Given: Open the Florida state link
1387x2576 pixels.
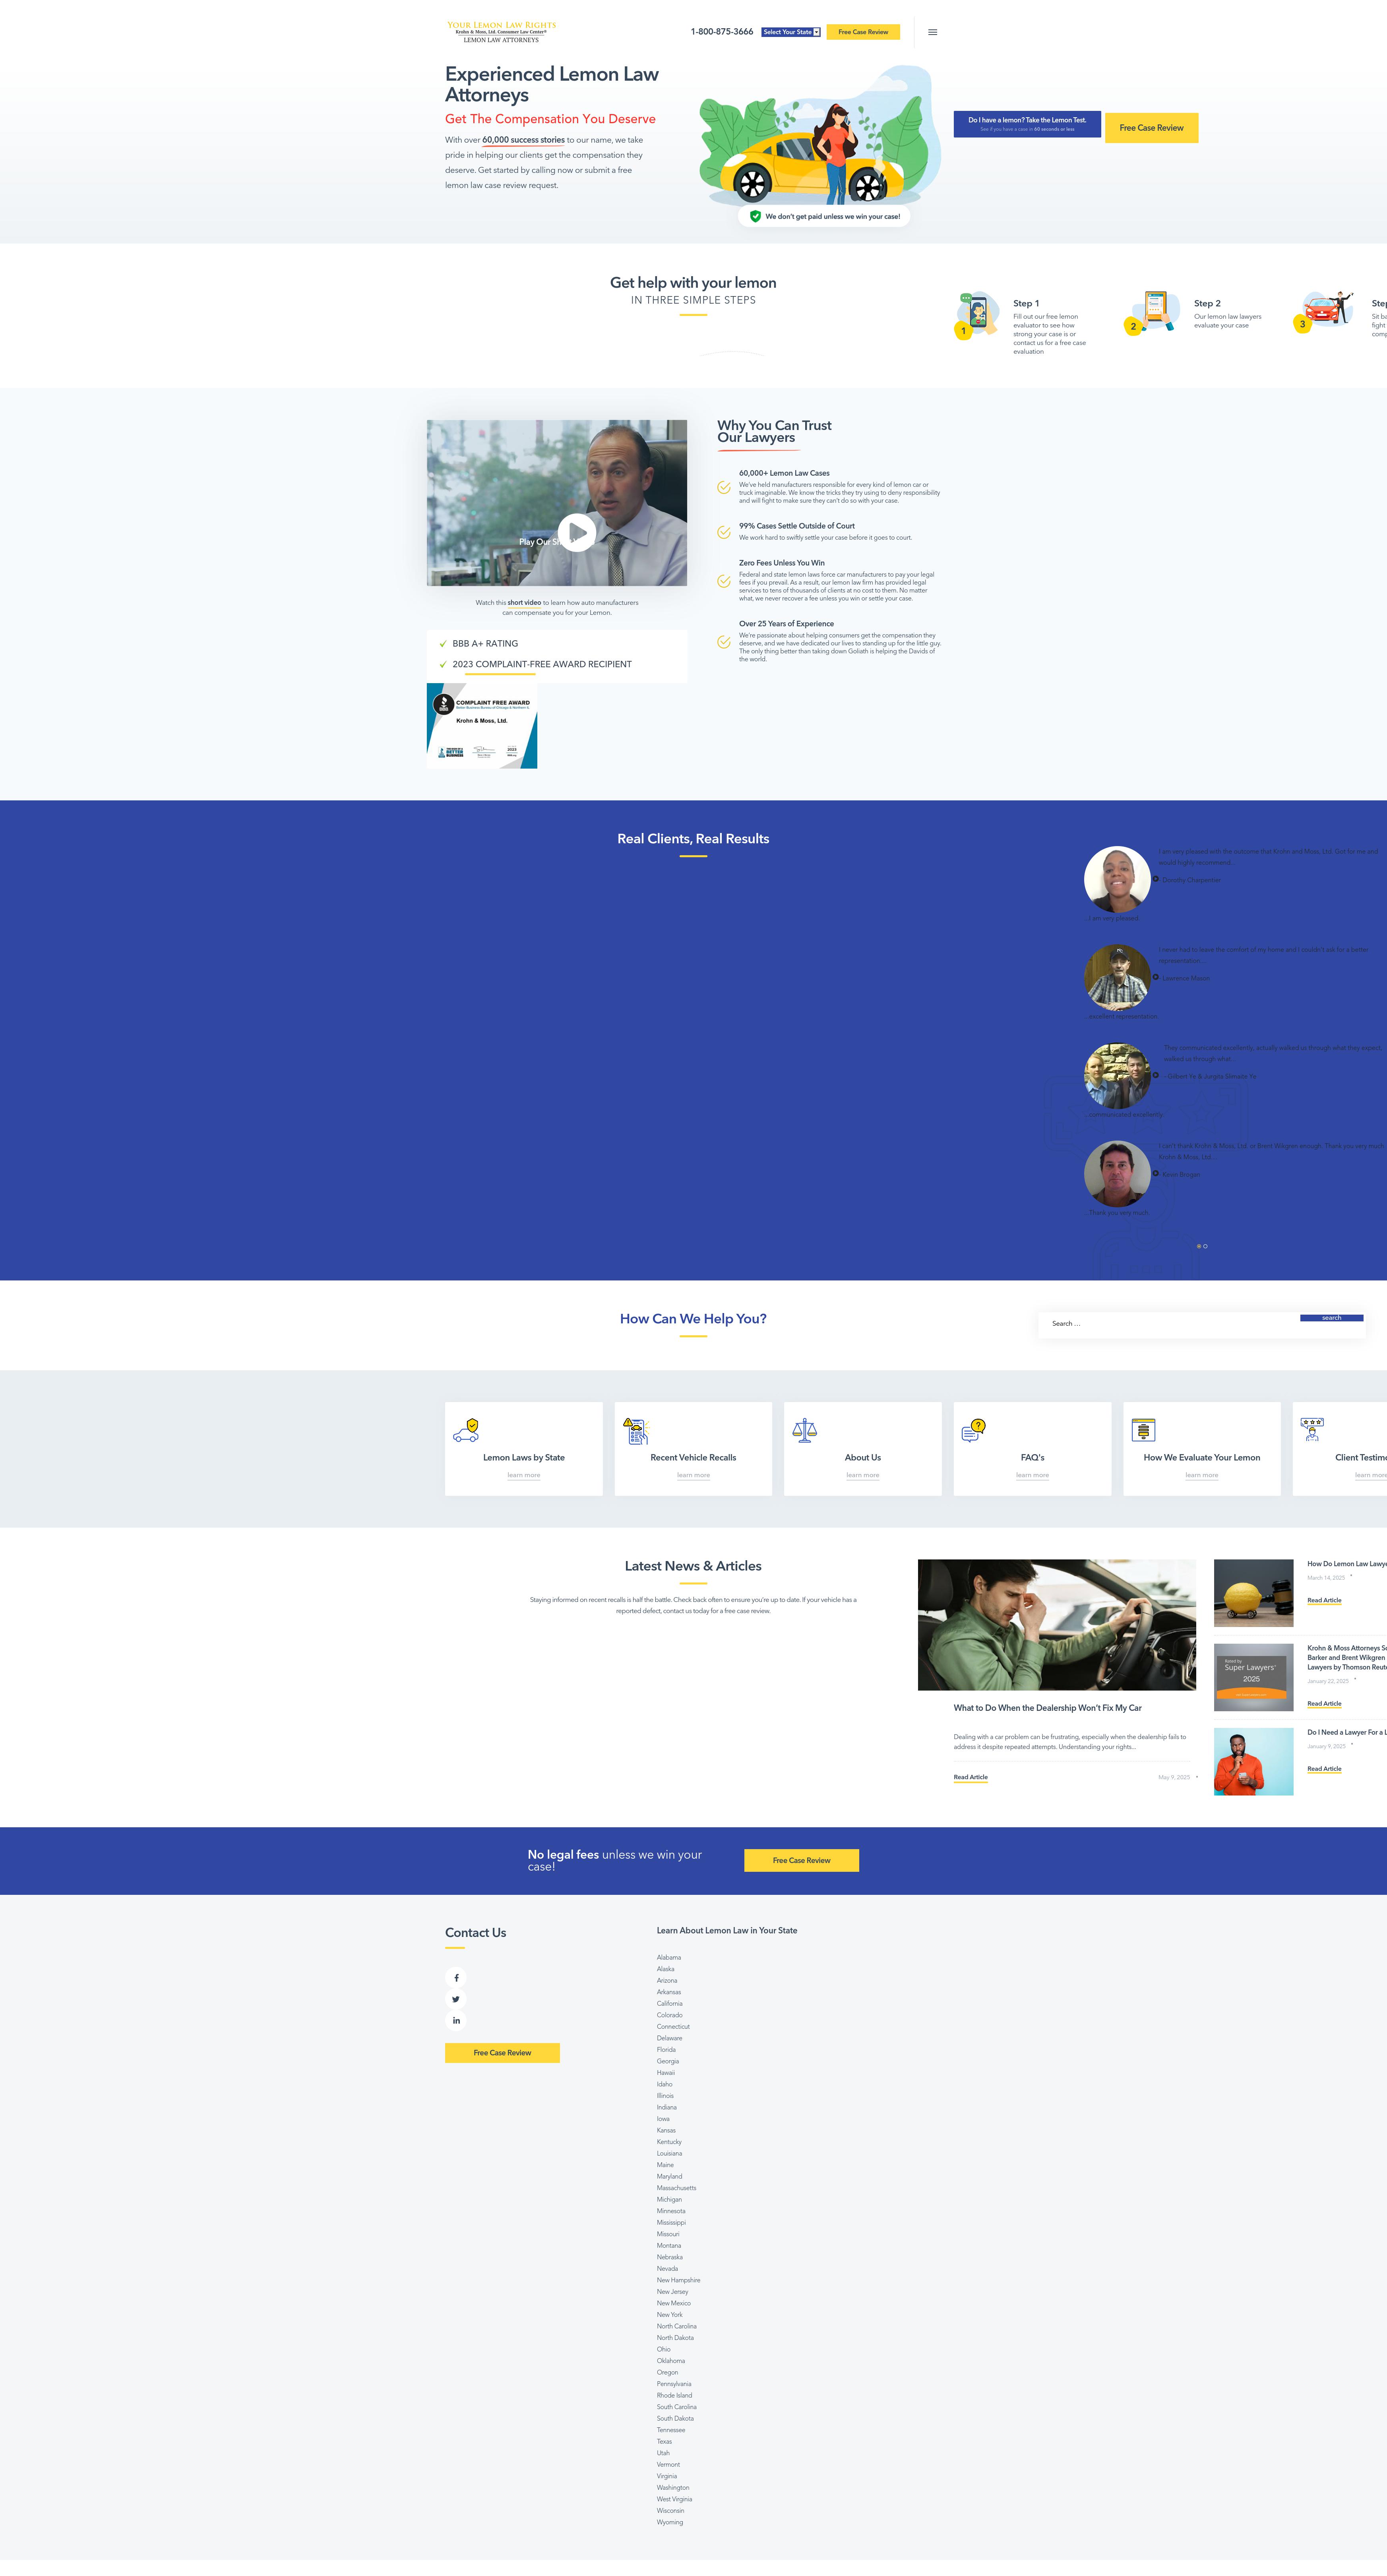Looking at the screenshot, I should coord(666,2050).
